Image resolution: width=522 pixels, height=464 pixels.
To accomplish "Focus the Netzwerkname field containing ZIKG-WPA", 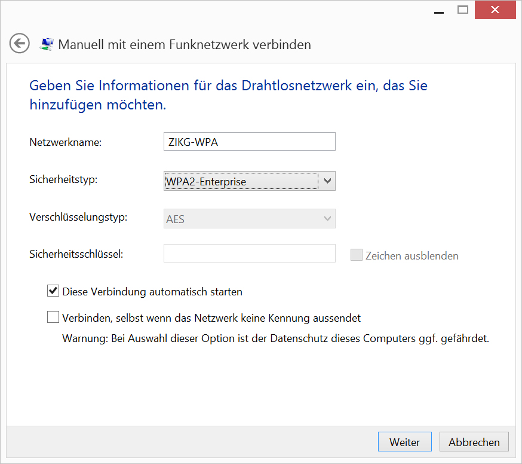I will pos(249,142).
